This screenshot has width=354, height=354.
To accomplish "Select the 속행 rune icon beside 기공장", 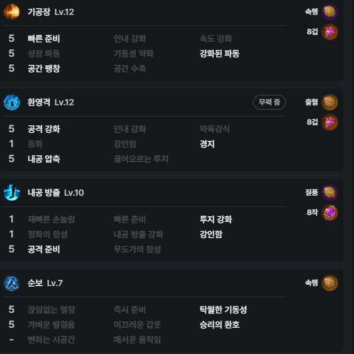I will coord(330,11).
